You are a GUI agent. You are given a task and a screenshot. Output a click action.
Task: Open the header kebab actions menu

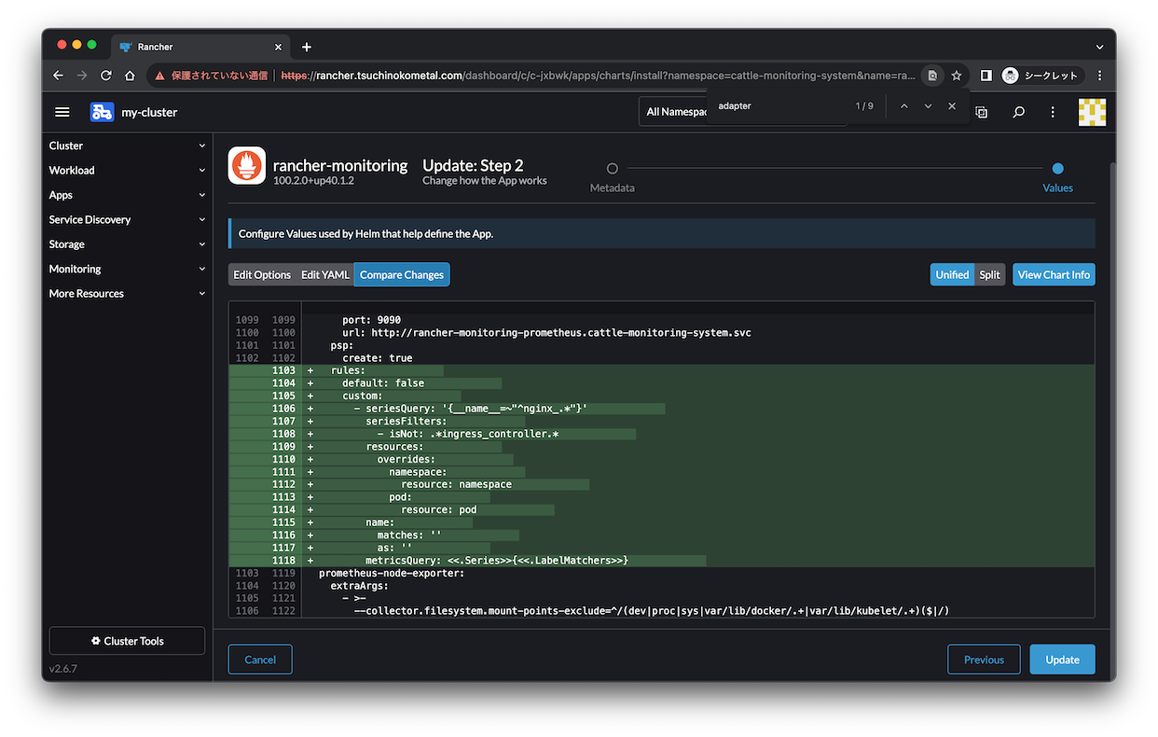1053,112
